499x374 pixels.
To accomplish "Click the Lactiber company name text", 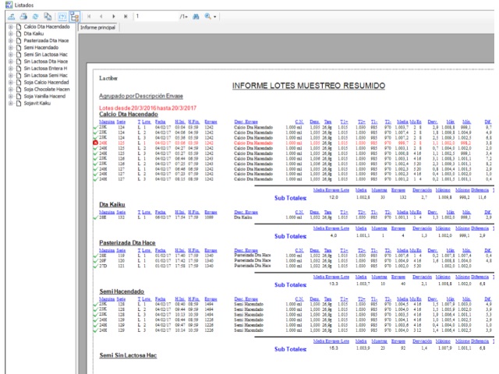I will [x=108, y=78].
